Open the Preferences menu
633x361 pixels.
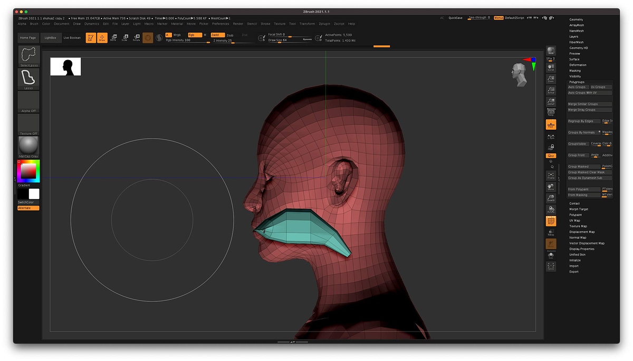click(x=220, y=24)
